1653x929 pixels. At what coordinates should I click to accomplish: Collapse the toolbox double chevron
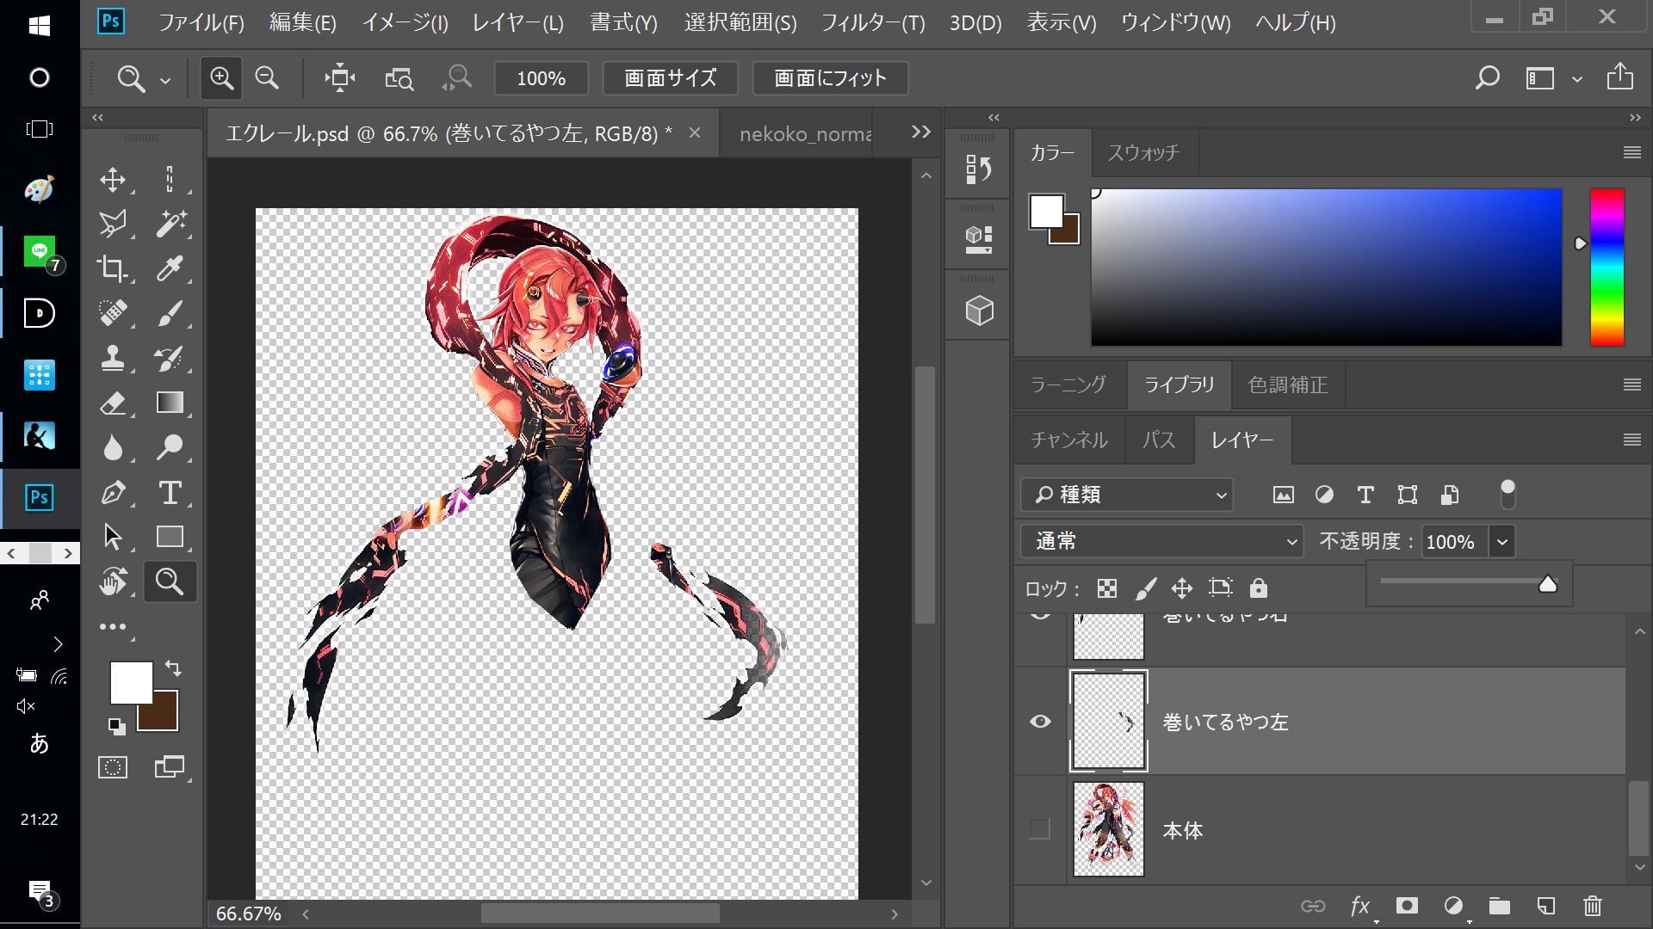[x=98, y=117]
